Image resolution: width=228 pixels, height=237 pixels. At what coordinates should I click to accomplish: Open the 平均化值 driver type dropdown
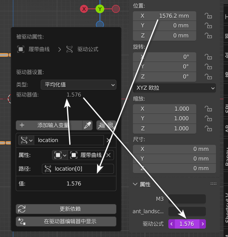coord(79,85)
